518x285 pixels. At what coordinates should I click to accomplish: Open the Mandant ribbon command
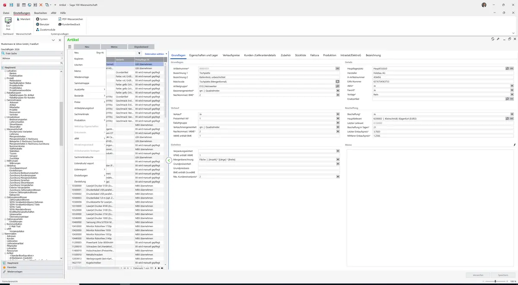coord(23,19)
